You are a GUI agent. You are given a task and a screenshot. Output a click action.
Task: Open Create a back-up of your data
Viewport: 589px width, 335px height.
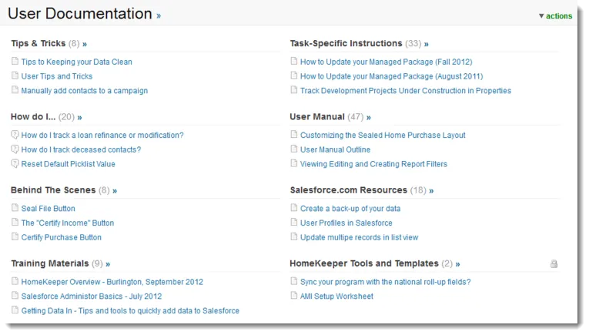pos(350,209)
